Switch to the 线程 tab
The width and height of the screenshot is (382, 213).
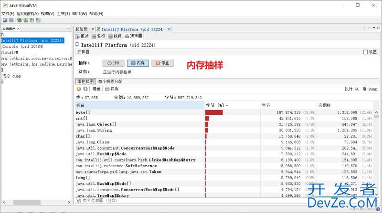(115, 36)
